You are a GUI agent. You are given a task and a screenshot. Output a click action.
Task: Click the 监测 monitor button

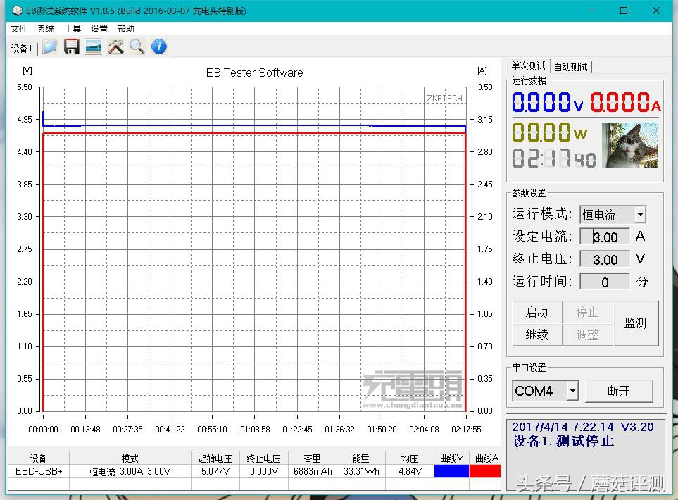(636, 323)
